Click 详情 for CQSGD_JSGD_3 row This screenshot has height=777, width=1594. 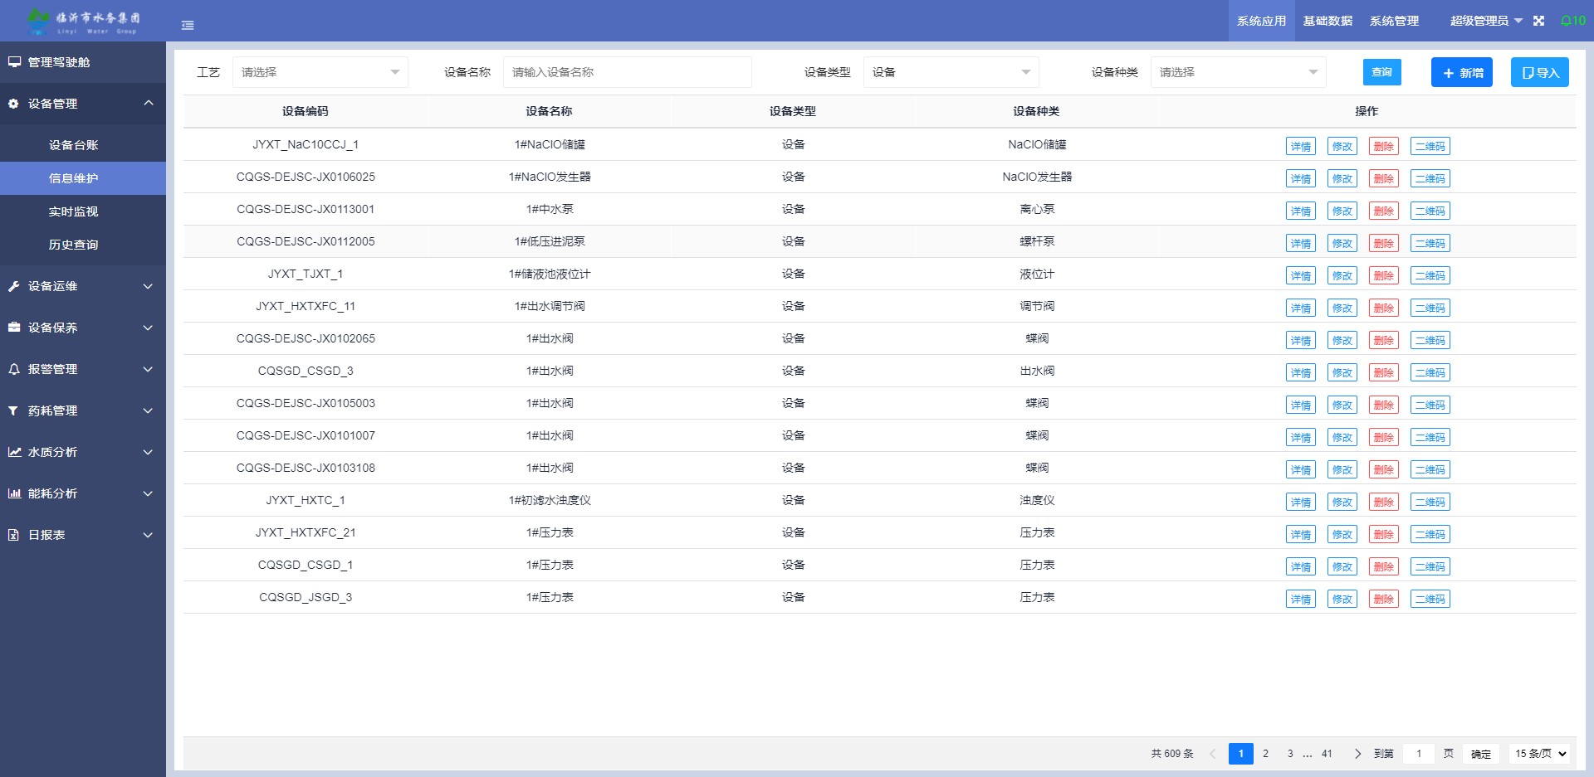click(x=1301, y=599)
